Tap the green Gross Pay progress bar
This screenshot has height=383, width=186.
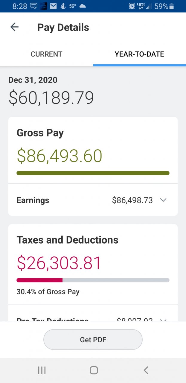click(x=93, y=173)
